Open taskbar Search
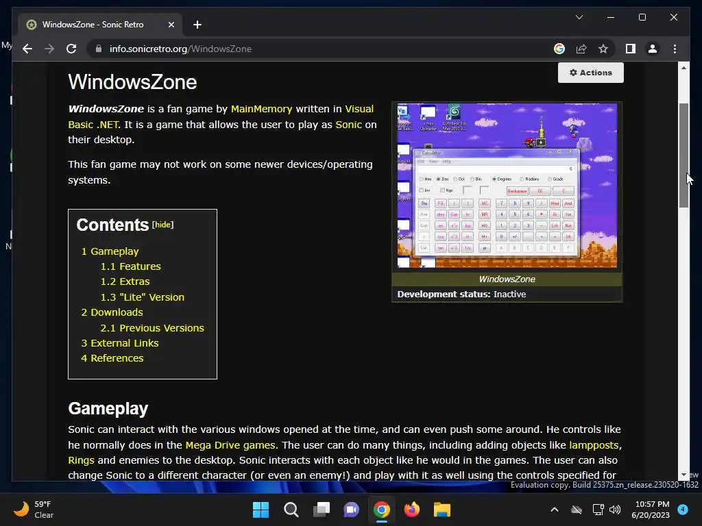Image resolution: width=702 pixels, height=526 pixels. 291,510
